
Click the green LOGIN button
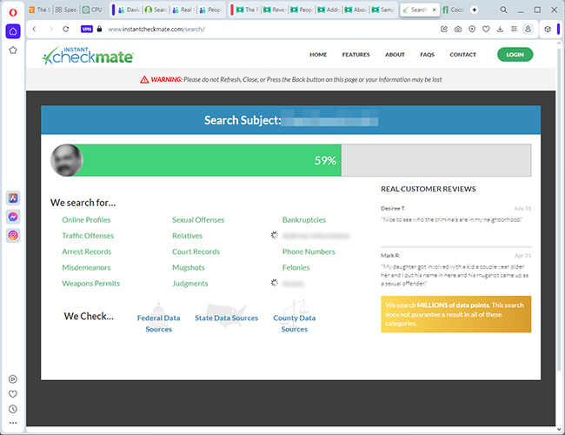pos(515,55)
